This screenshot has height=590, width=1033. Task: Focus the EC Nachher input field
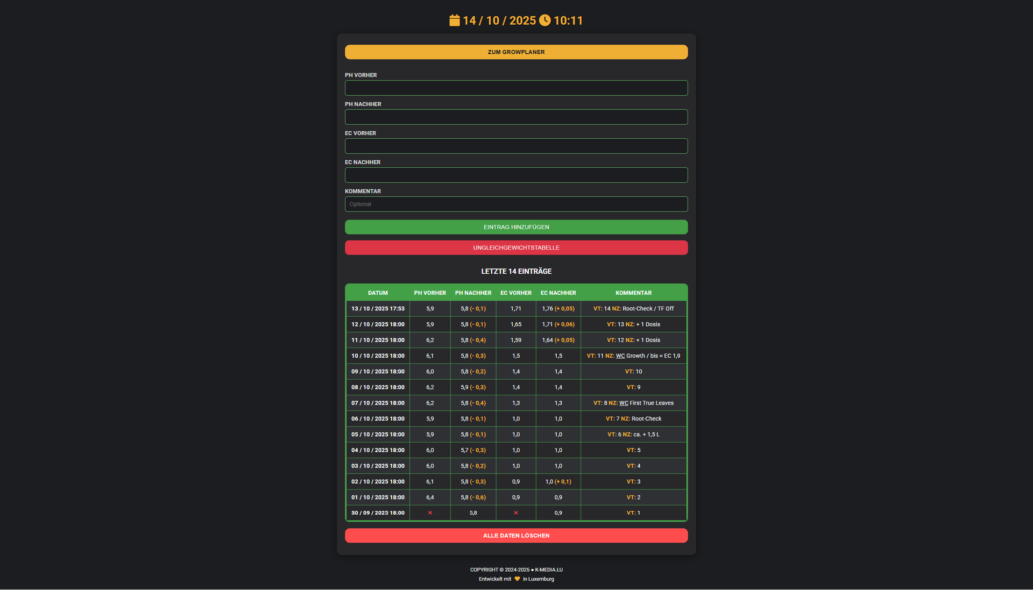click(x=516, y=175)
